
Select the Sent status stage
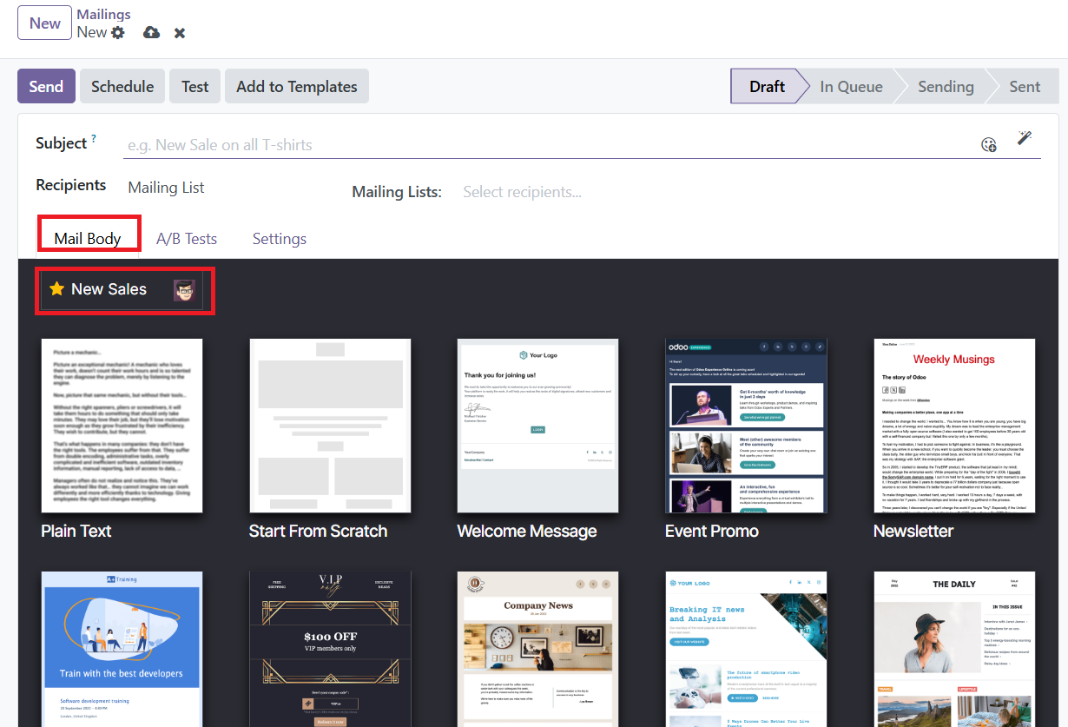1025,87
